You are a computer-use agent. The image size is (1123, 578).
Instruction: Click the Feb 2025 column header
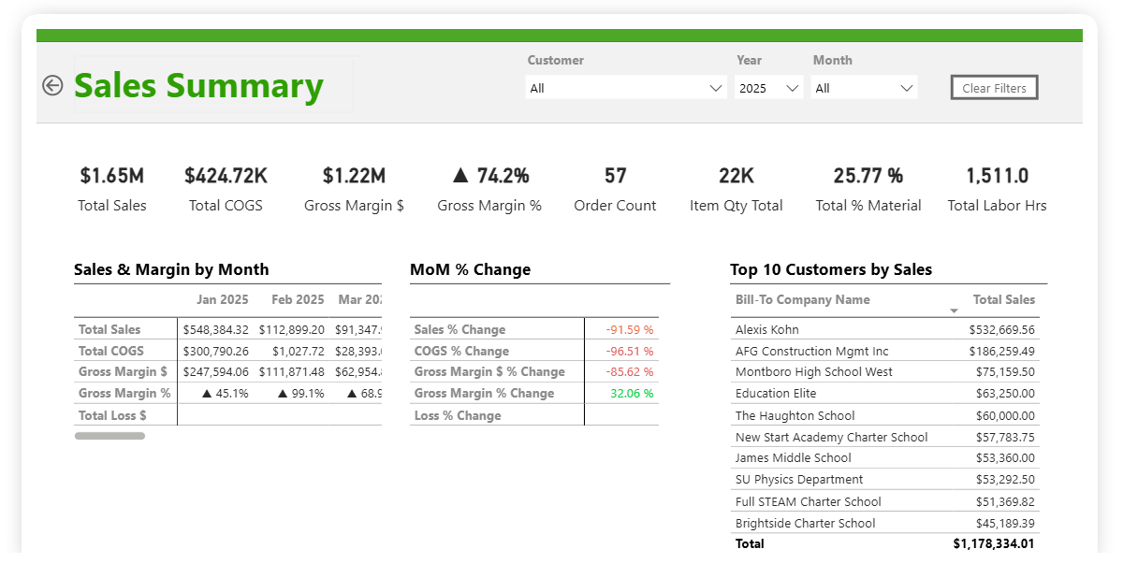point(298,300)
